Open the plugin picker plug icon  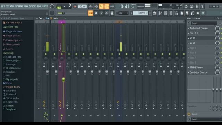187,13
